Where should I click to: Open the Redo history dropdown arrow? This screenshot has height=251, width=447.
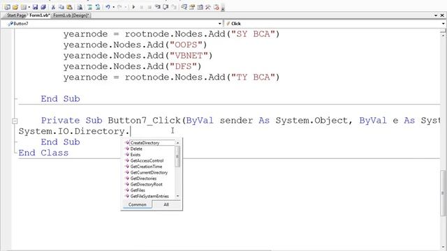coord(126,7)
